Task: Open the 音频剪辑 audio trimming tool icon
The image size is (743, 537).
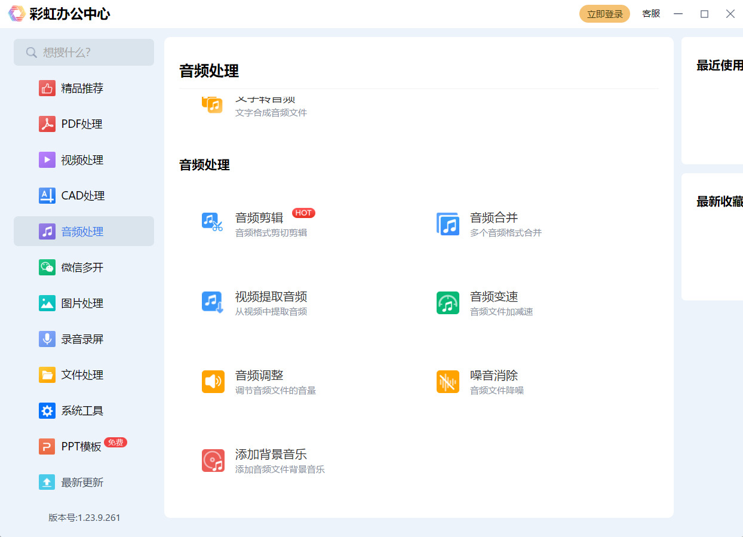Action: pos(213,223)
